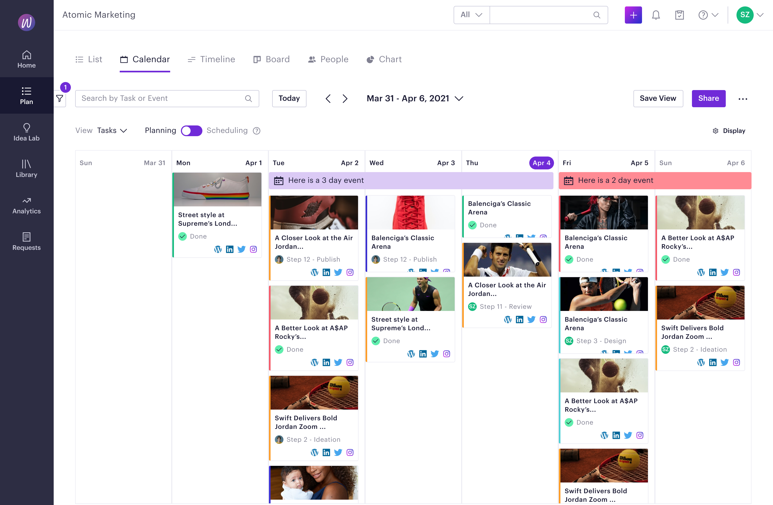Click the Scheduling help question icon
773x505 pixels.
pos(257,131)
